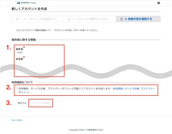Click the 会社名 label

tap(20, 49)
